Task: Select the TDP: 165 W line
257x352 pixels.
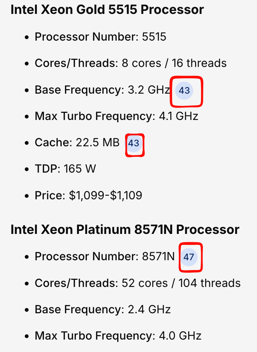Action: pyautogui.click(x=65, y=169)
